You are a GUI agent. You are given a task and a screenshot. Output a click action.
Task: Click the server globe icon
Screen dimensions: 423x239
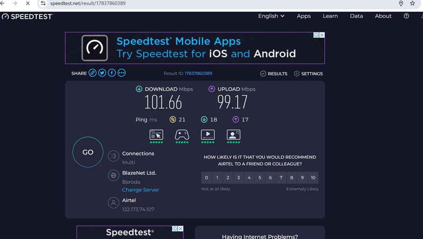(114, 175)
